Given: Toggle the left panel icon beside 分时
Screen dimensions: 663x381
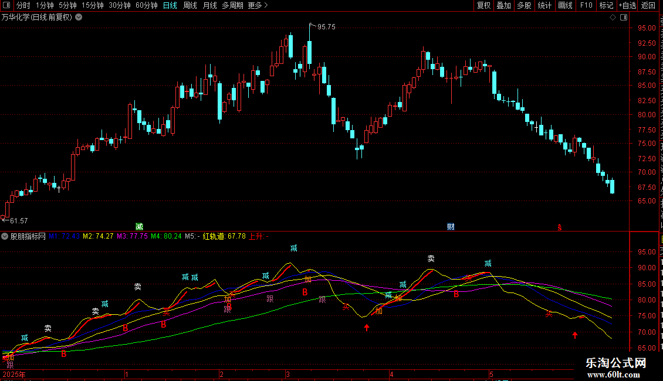Looking at the screenshot, I should 6,5.
